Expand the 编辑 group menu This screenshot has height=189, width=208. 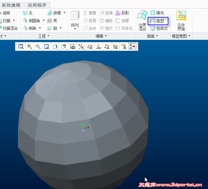pyautogui.click(x=101, y=36)
